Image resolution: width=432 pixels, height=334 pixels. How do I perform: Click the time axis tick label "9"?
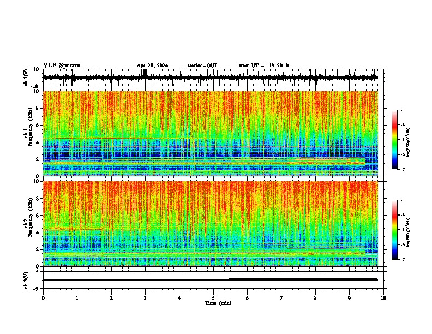point(349,298)
